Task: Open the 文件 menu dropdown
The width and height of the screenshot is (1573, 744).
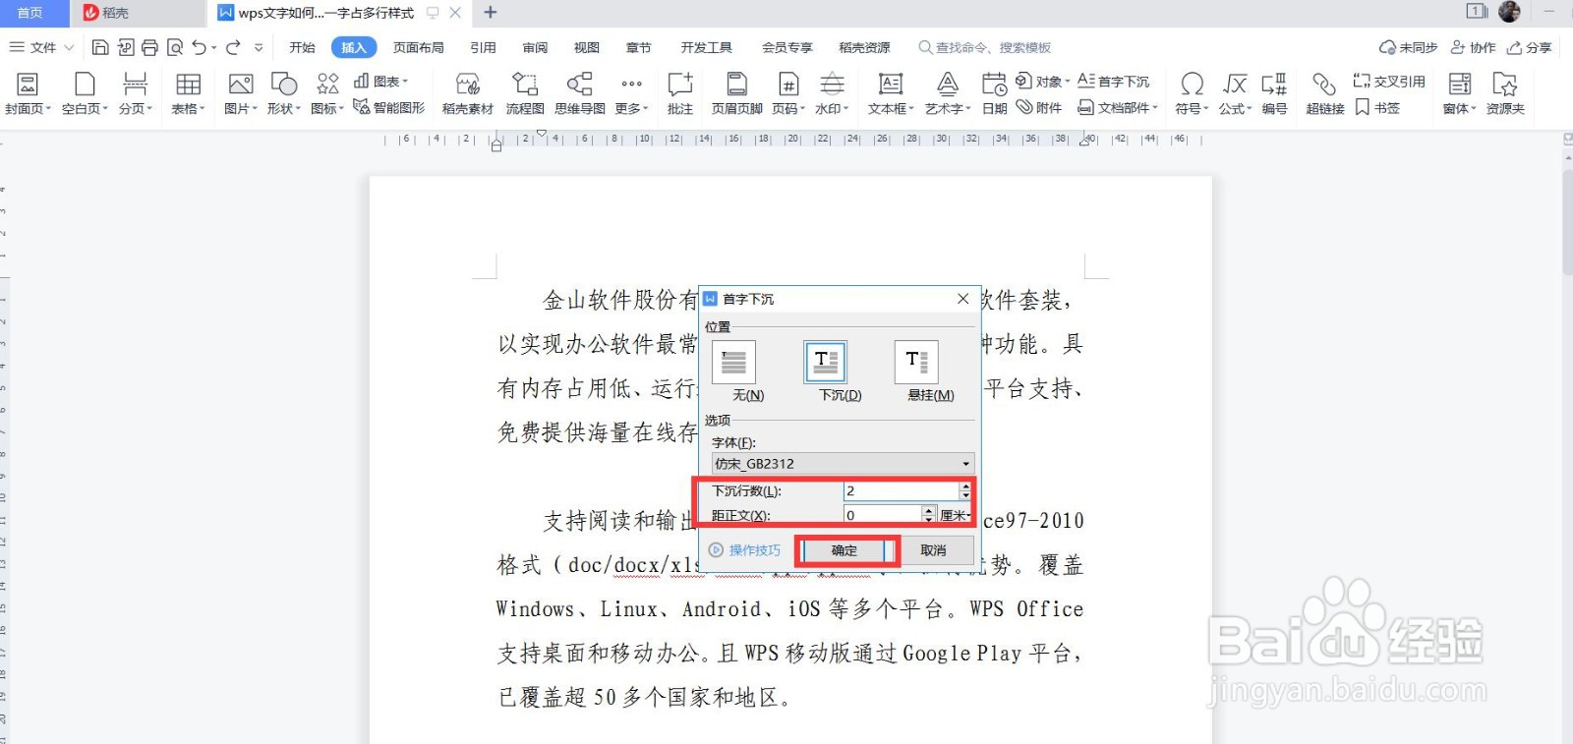Action: pos(41,47)
